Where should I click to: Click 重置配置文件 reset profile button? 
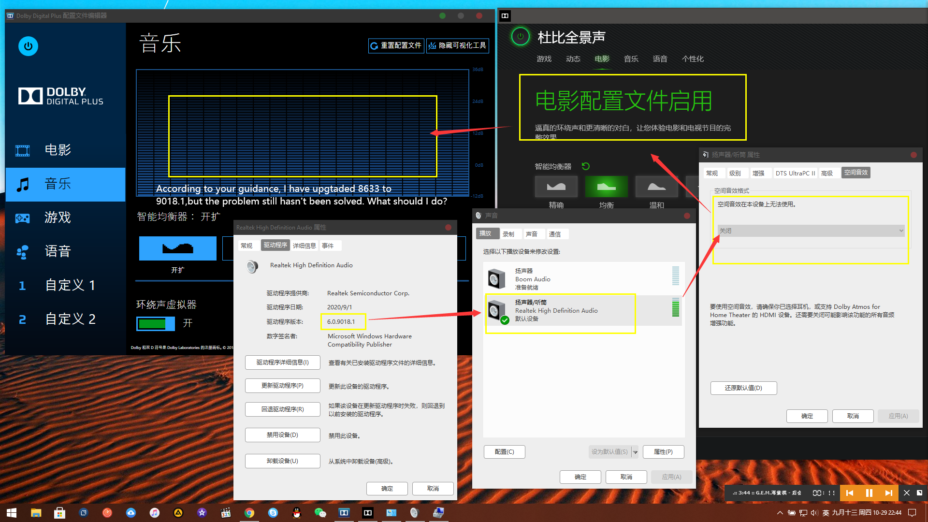(x=396, y=45)
